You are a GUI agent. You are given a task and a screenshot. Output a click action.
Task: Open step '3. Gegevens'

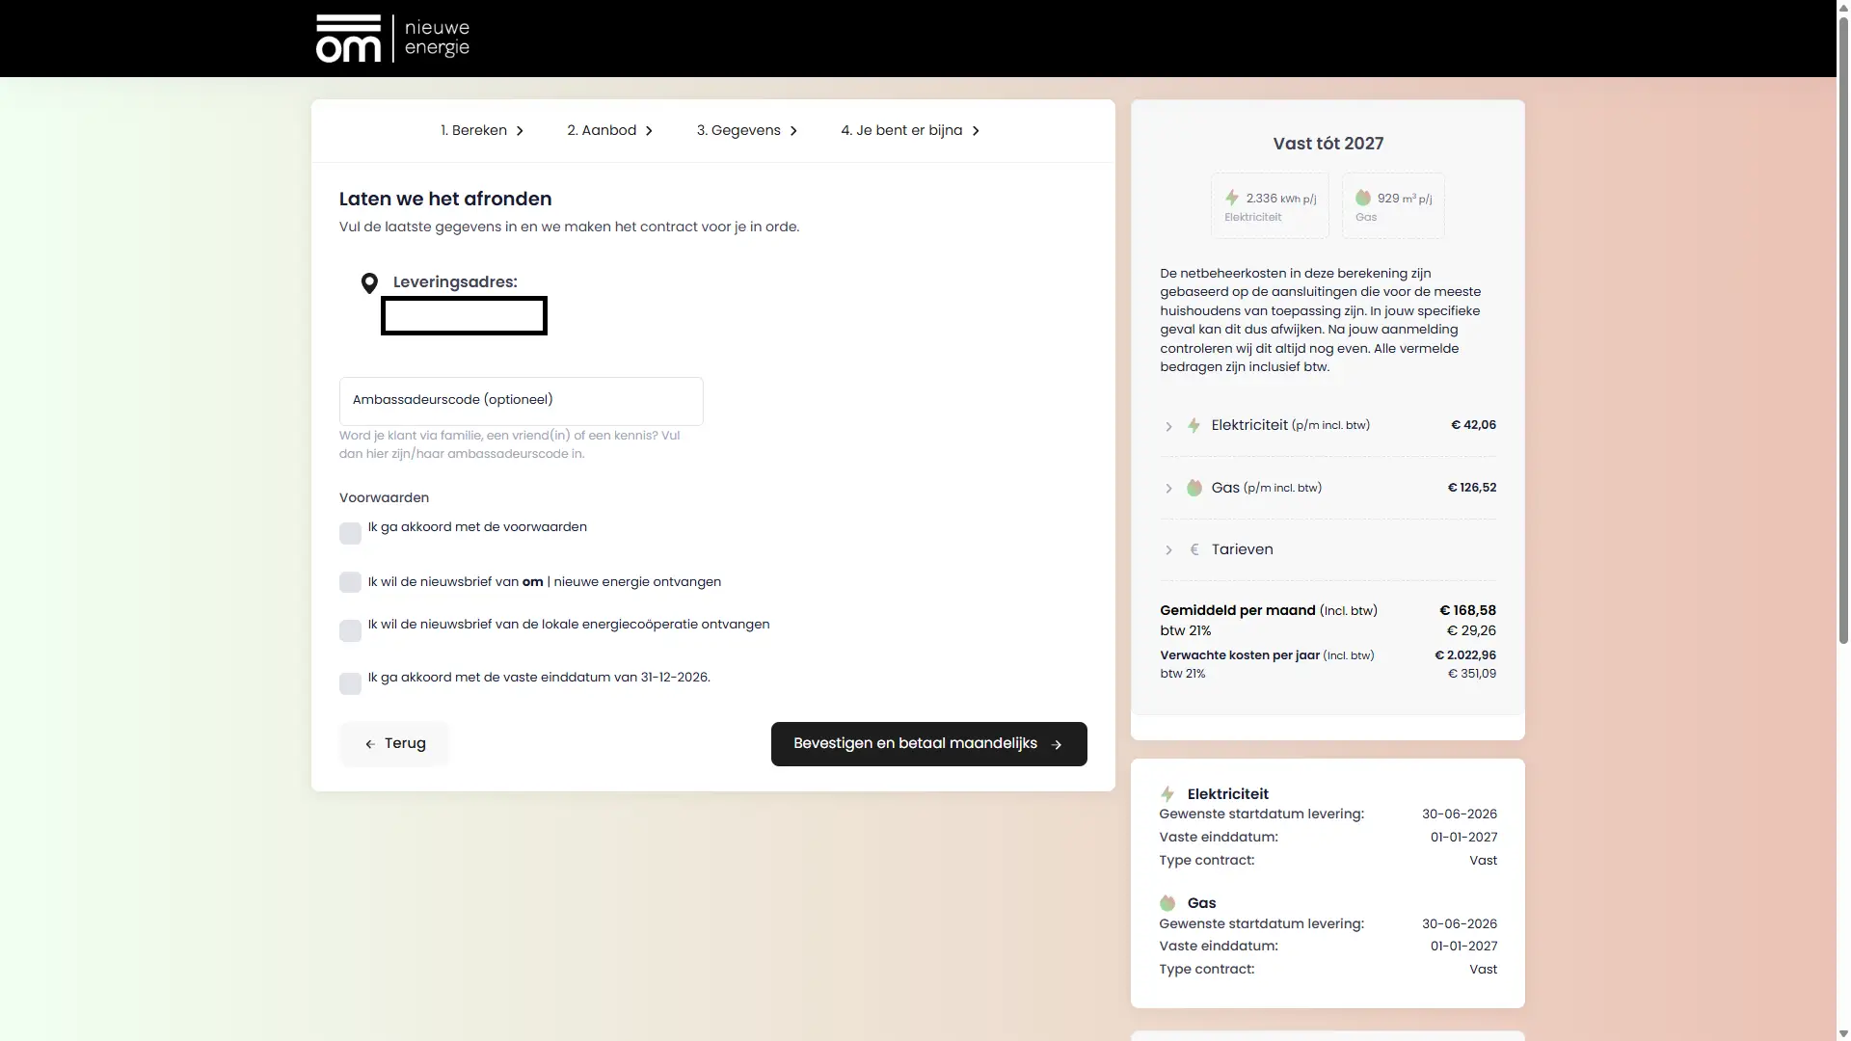pos(738,130)
